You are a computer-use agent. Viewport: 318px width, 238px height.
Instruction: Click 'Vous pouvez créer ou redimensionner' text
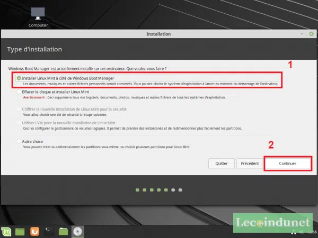(107, 147)
